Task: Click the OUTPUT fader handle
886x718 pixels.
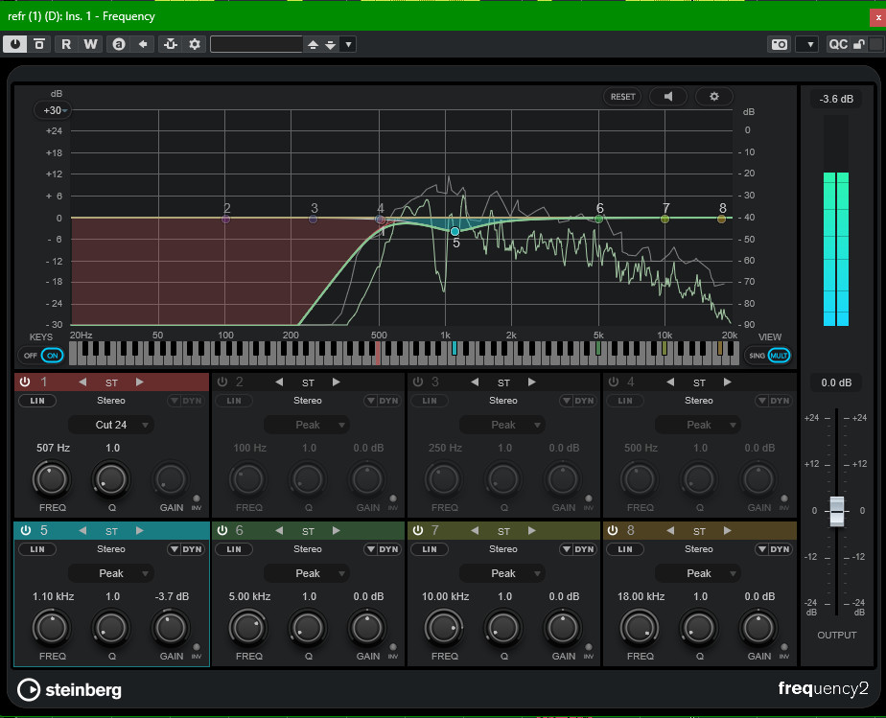Action: coord(837,511)
